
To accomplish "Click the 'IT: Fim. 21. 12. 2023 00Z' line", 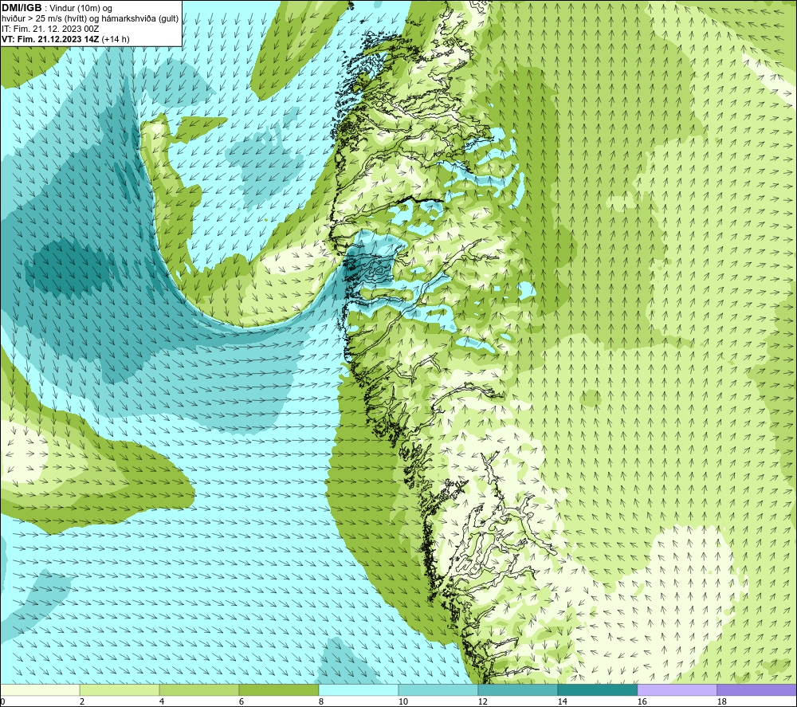I will pos(50,29).
